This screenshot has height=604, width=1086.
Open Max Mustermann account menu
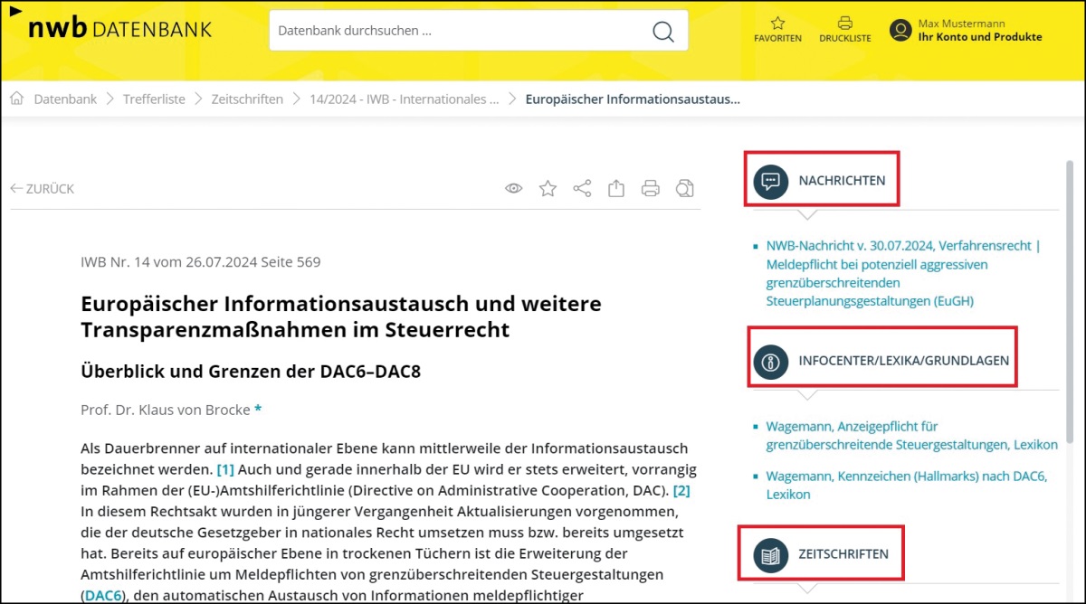coord(966,31)
